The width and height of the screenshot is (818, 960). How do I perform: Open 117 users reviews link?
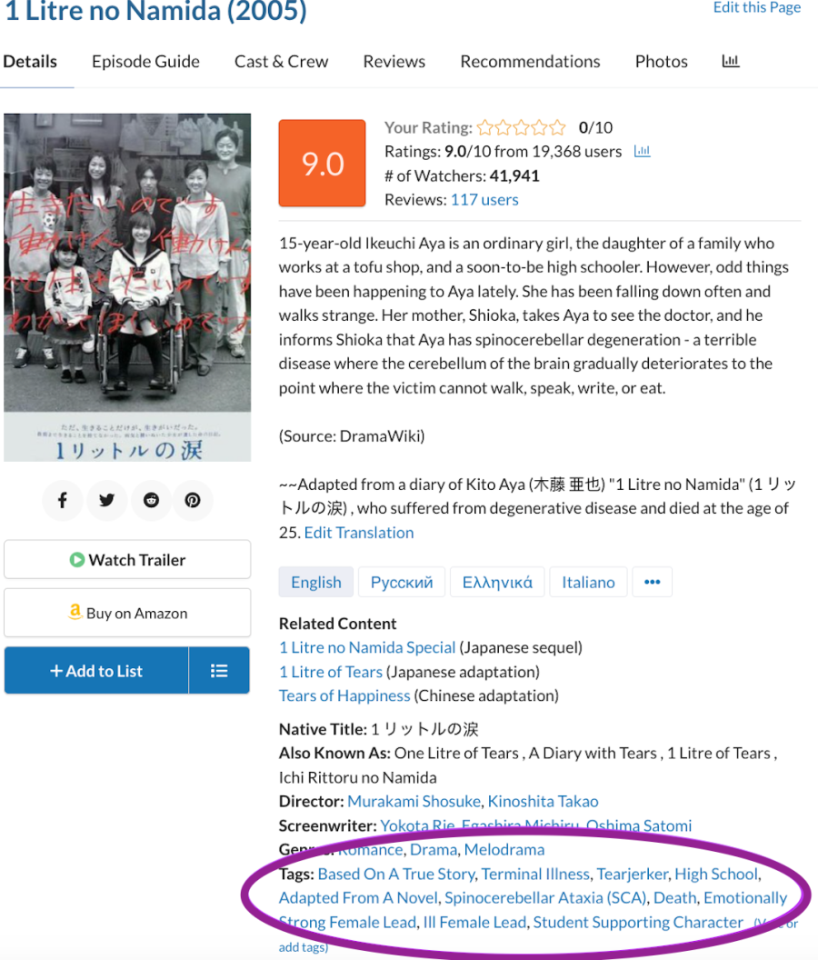(x=484, y=200)
